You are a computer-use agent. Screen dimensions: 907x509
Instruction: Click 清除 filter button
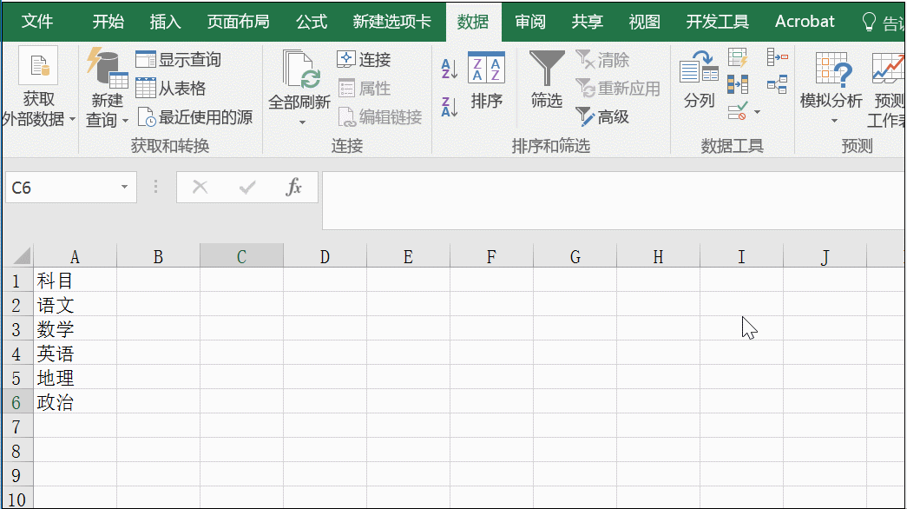(x=602, y=60)
